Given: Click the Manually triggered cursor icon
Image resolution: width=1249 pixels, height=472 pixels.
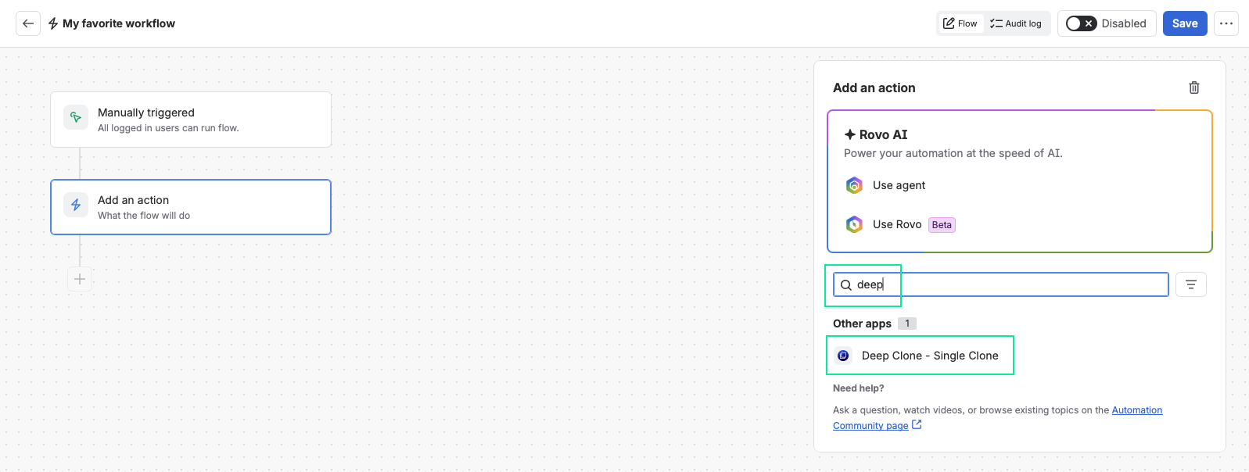Looking at the screenshot, I should 76,117.
